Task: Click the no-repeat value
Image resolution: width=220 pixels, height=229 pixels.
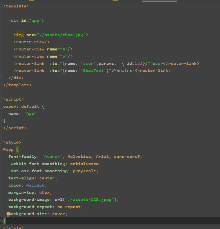Action: (69, 207)
